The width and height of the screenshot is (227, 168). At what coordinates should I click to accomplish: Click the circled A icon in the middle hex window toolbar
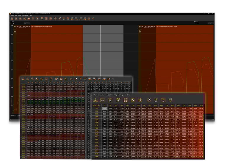(x=71, y=79)
